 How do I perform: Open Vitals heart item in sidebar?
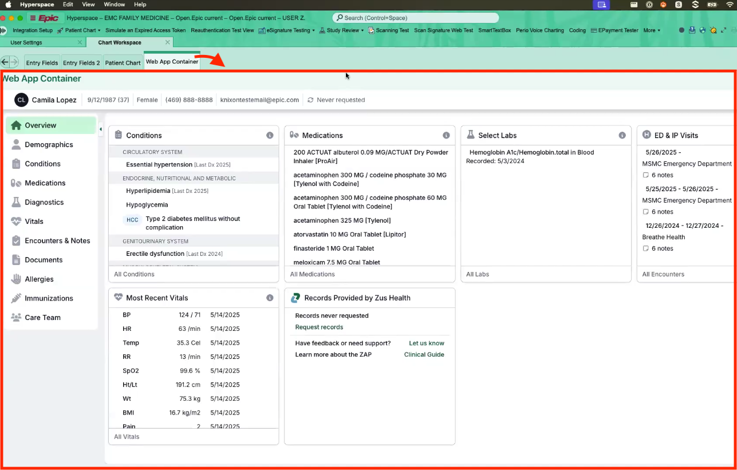pos(50,222)
